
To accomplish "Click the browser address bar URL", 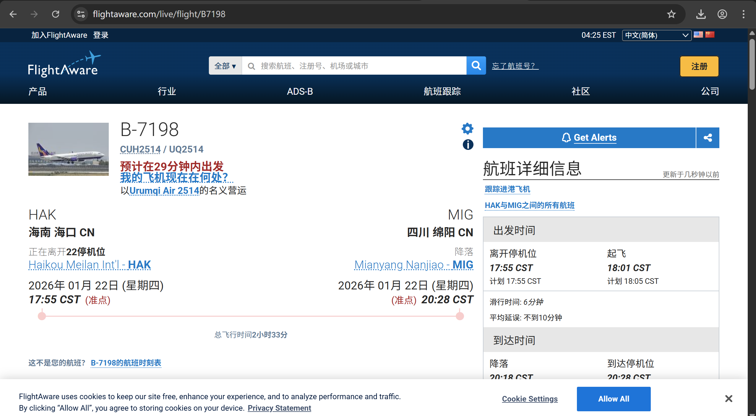I will [159, 14].
